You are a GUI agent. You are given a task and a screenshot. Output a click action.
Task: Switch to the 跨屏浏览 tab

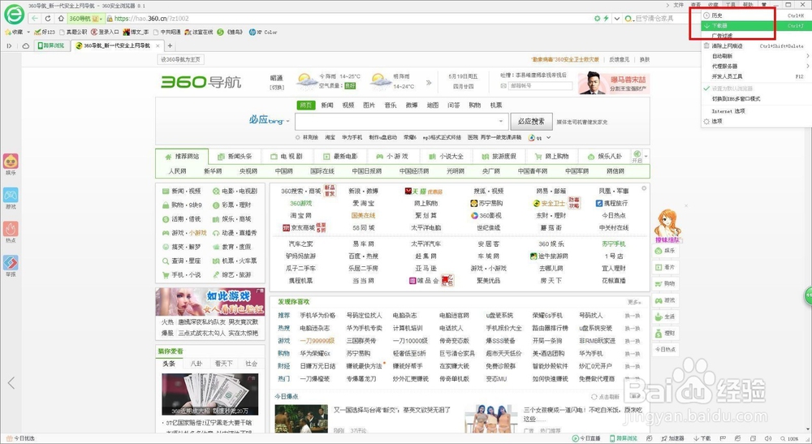pos(51,45)
